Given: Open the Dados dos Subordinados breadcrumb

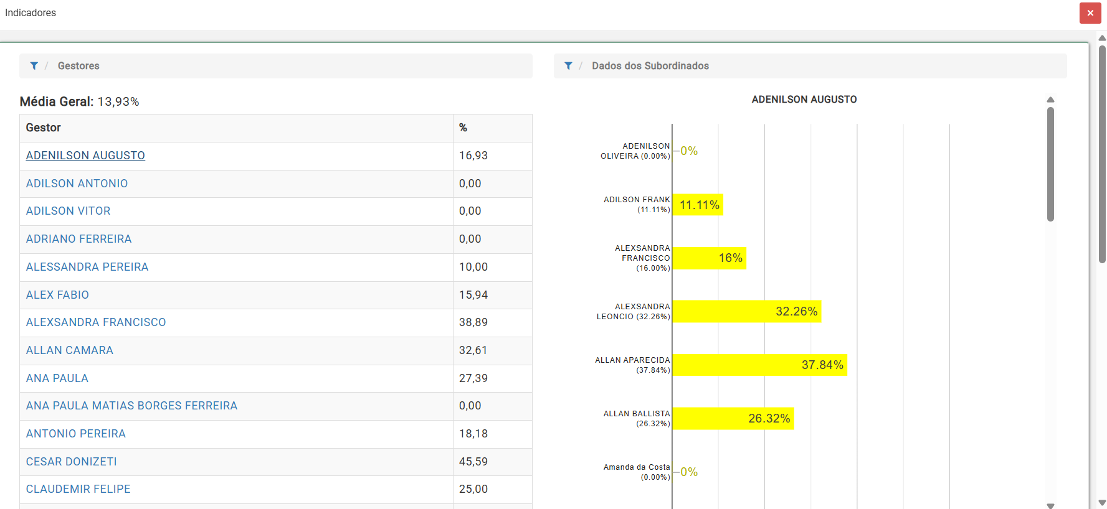Looking at the screenshot, I should [x=650, y=66].
